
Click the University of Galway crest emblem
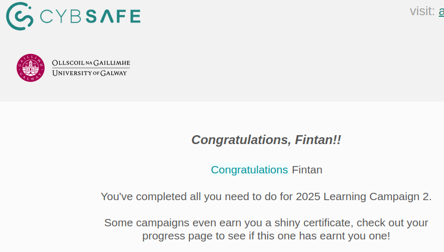[x=30, y=68]
